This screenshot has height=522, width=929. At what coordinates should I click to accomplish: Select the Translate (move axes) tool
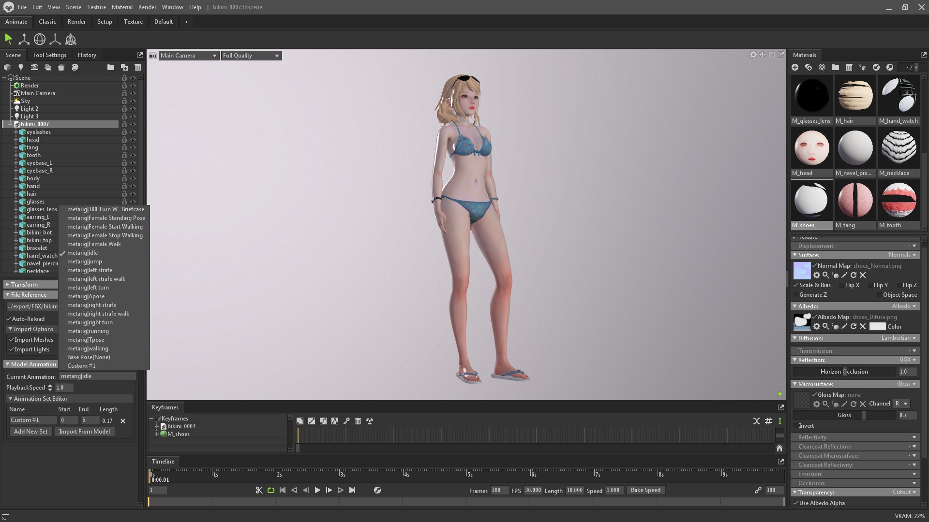(24, 39)
